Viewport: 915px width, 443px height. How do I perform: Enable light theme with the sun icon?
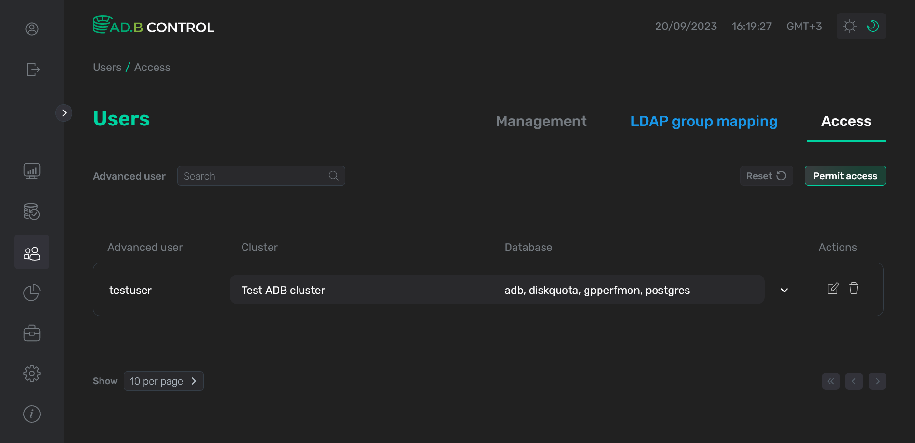tap(849, 26)
